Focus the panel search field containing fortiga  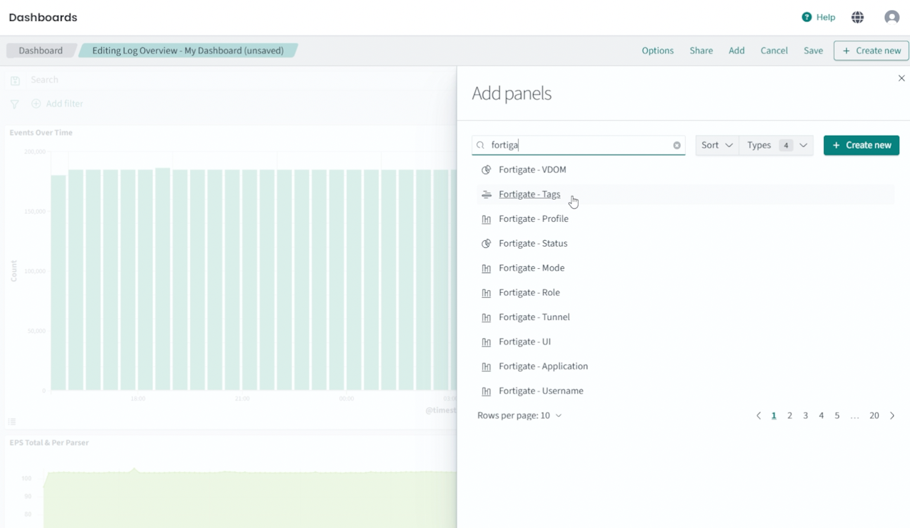coord(579,145)
